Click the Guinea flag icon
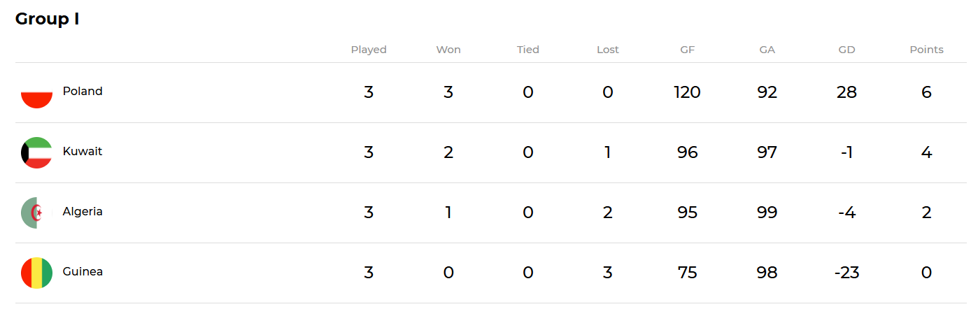Image resolution: width=971 pixels, height=309 pixels. pos(36,273)
